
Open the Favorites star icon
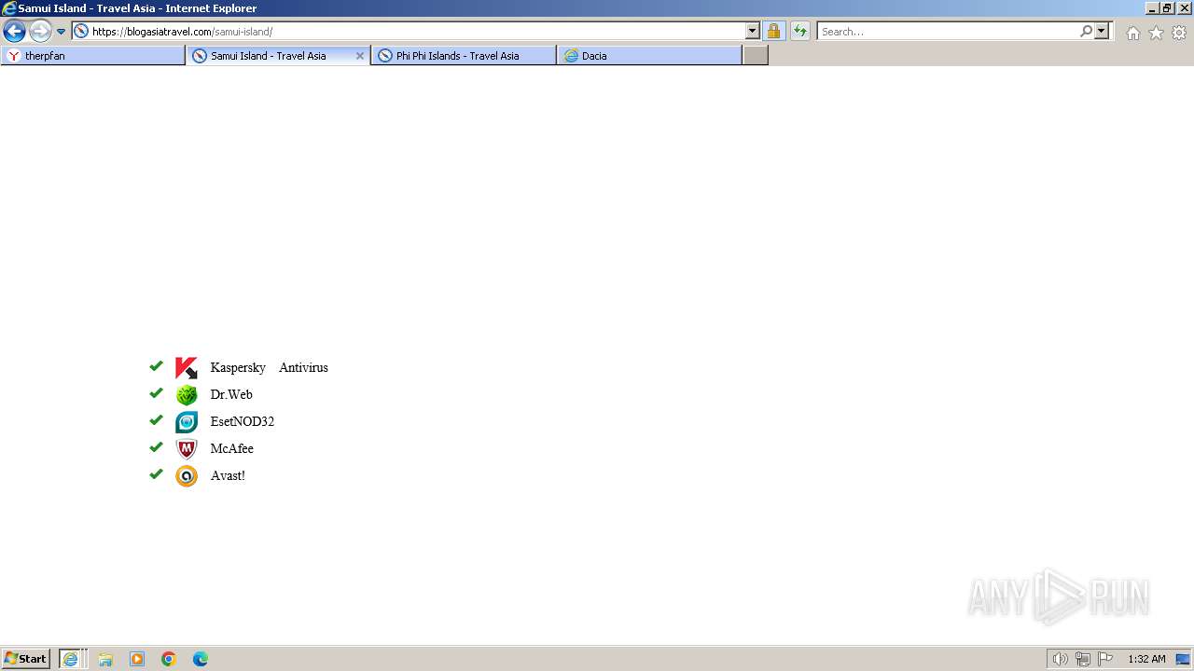click(1156, 33)
